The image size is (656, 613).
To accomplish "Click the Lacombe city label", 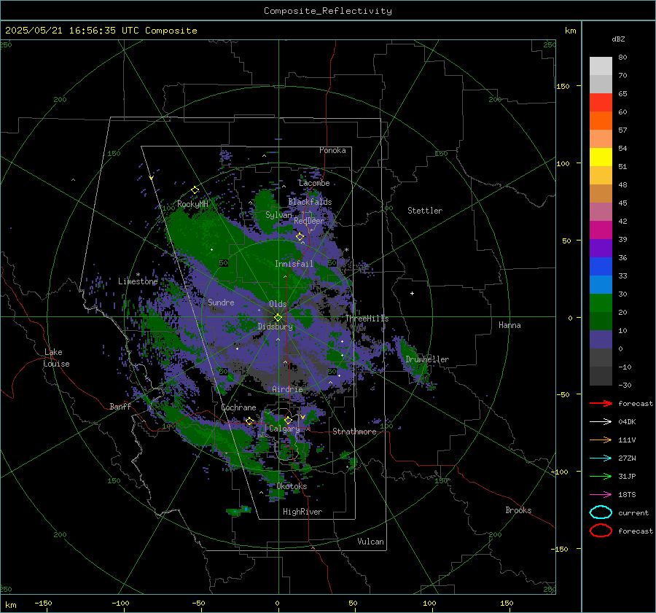I will coord(314,183).
